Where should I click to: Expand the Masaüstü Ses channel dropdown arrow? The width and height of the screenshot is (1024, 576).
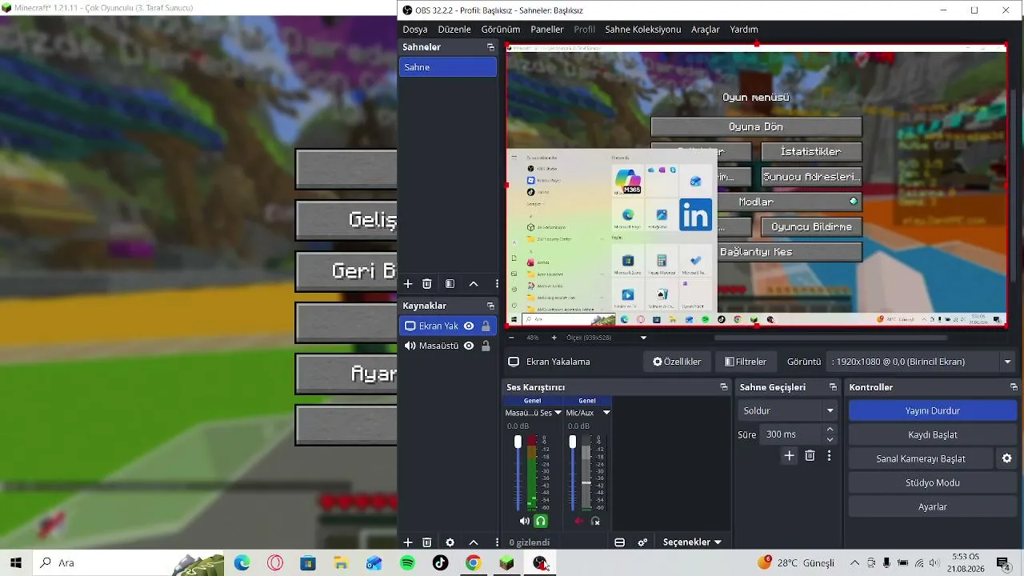558,413
